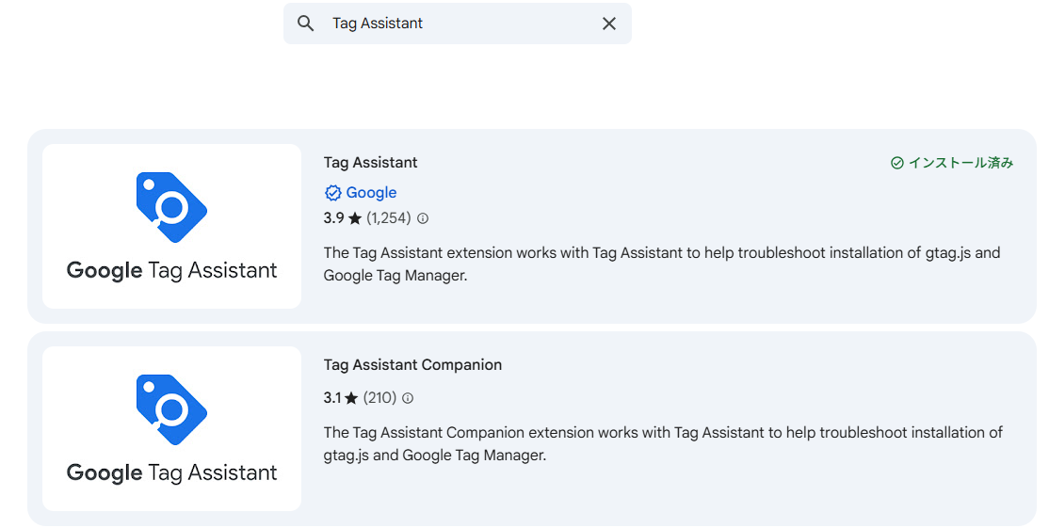Image resolution: width=1049 pixels, height=528 pixels.
Task: Click the info icon beside 210 ratings
Action: pos(408,398)
